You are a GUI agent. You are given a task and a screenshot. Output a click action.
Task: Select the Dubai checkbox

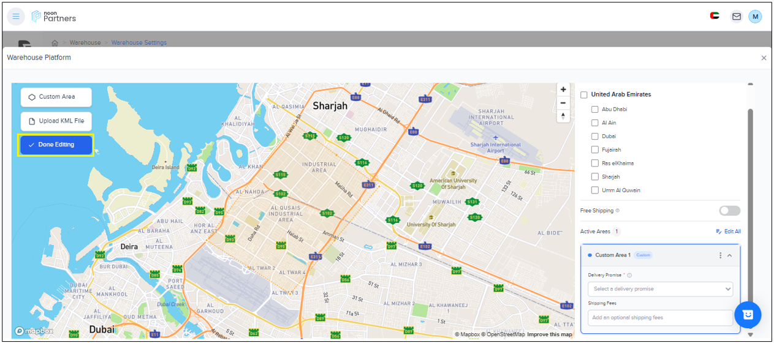click(x=594, y=136)
